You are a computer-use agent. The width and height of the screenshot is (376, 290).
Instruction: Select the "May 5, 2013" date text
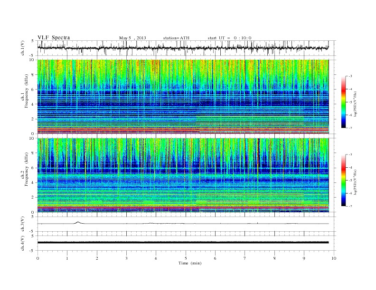[132, 38]
